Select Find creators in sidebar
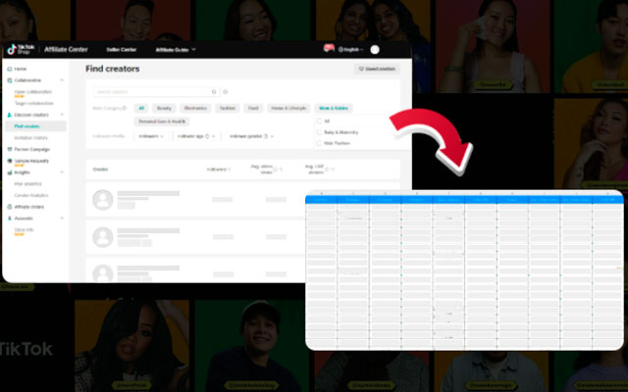The width and height of the screenshot is (628, 392). click(x=35, y=126)
